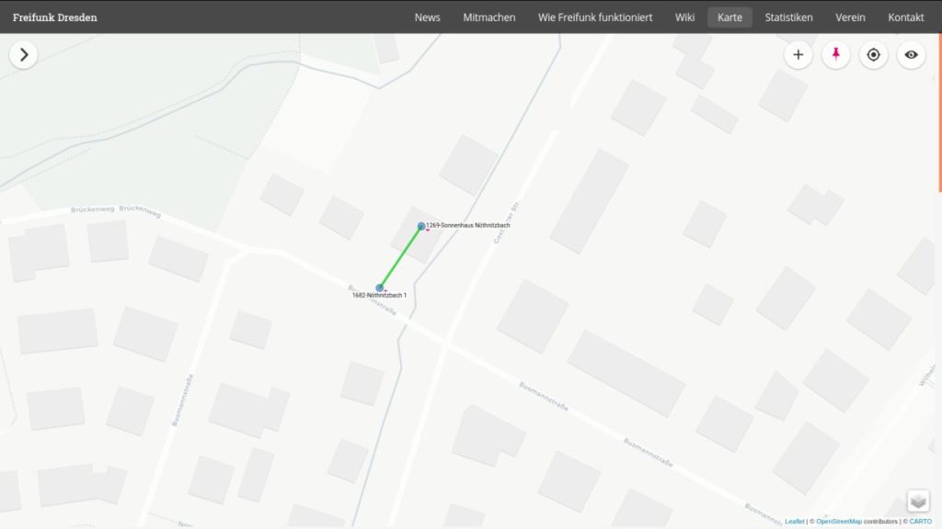The width and height of the screenshot is (942, 529).
Task: Open the News menu item
Action: [427, 17]
